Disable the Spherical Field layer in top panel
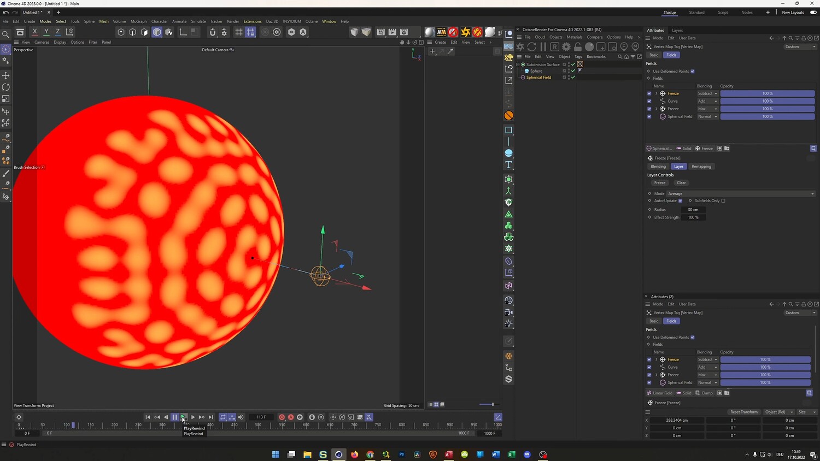This screenshot has height=461, width=820. tap(649, 116)
